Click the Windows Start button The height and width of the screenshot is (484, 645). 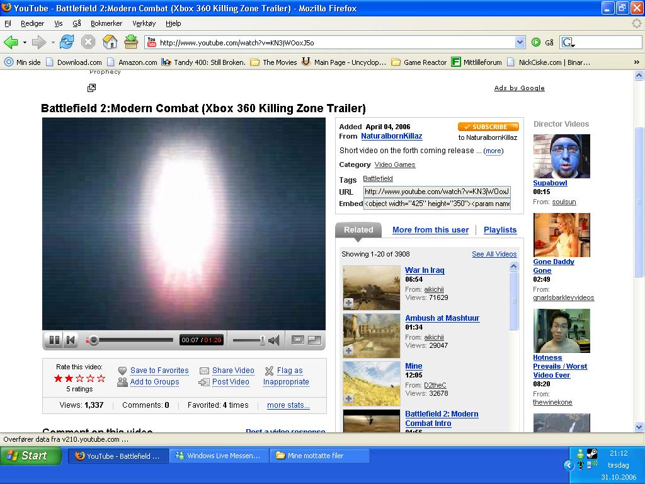click(31, 456)
